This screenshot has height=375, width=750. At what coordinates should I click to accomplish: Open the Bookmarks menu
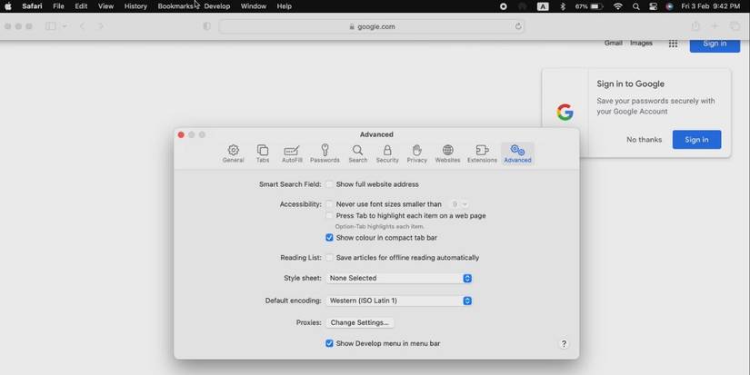[175, 6]
